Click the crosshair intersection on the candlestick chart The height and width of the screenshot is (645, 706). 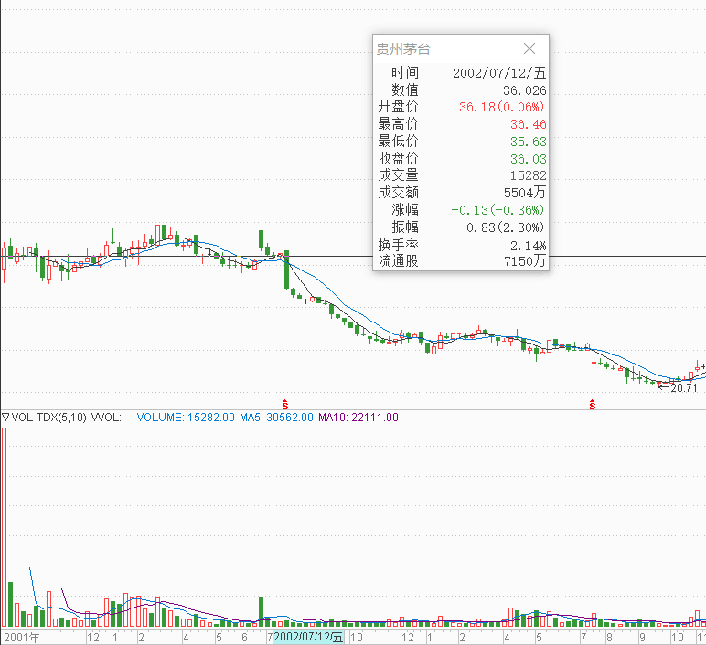tap(273, 257)
